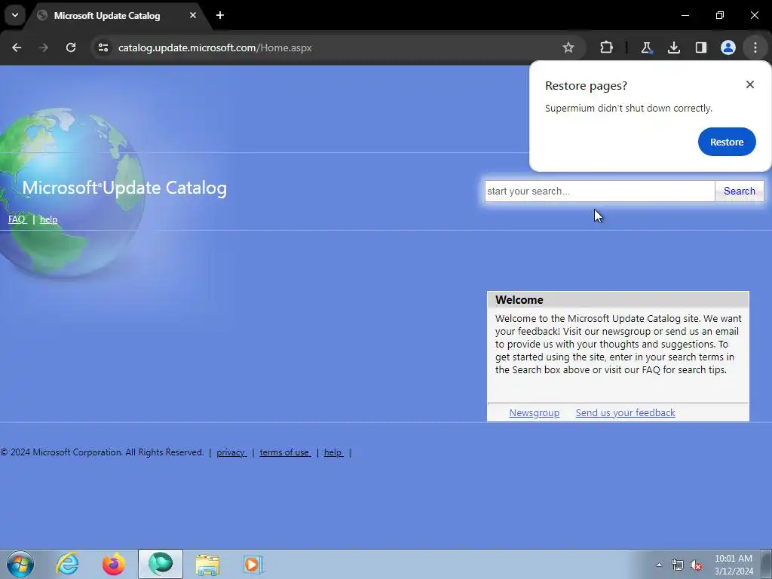Viewport: 772px width, 579px height.
Task: Click the Restore button
Action: (x=727, y=142)
